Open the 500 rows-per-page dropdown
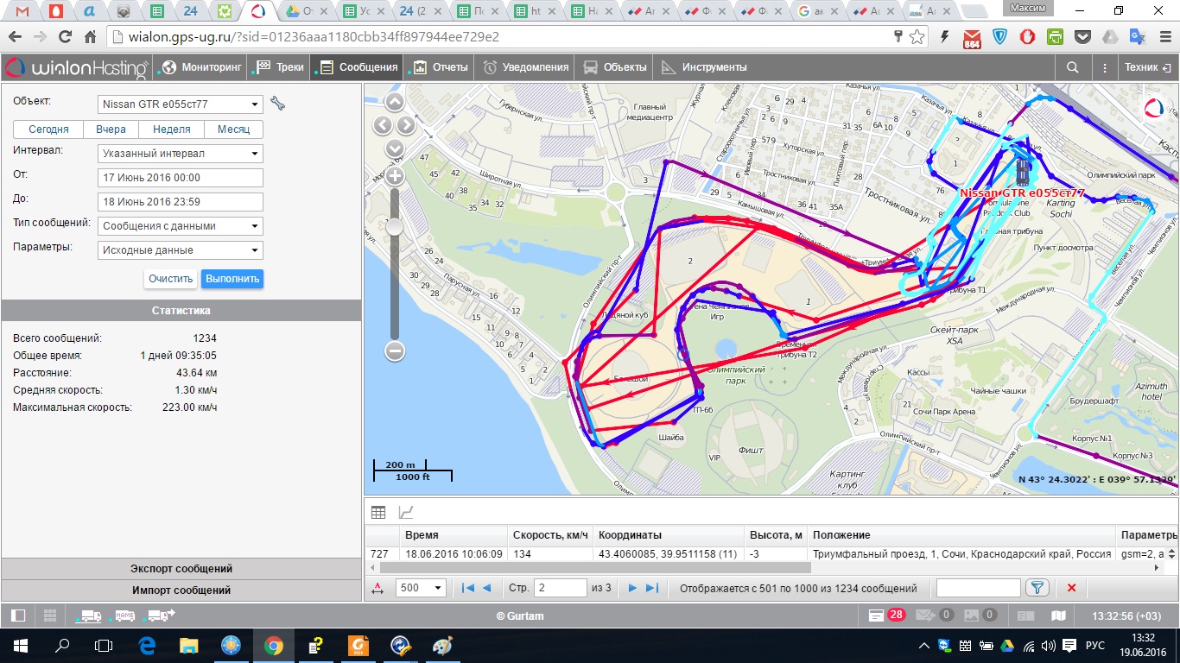Image resolution: width=1180 pixels, height=663 pixels. click(421, 588)
